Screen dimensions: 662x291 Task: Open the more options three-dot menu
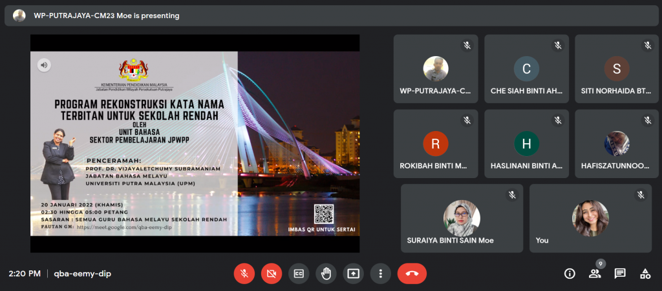tap(381, 273)
